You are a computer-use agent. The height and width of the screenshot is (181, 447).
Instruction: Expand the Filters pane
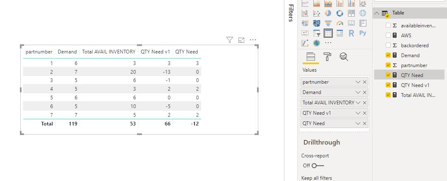click(291, 13)
